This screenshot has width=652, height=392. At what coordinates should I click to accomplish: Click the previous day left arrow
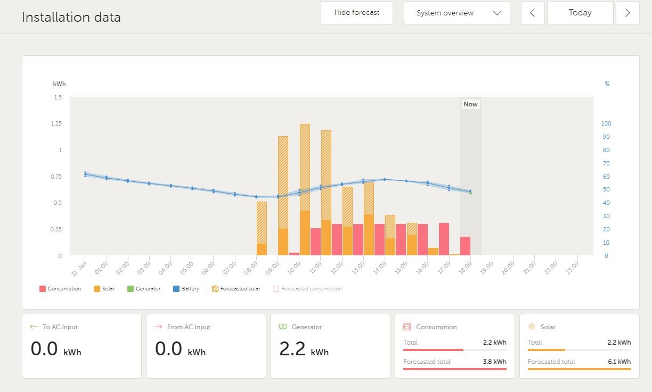tap(533, 13)
